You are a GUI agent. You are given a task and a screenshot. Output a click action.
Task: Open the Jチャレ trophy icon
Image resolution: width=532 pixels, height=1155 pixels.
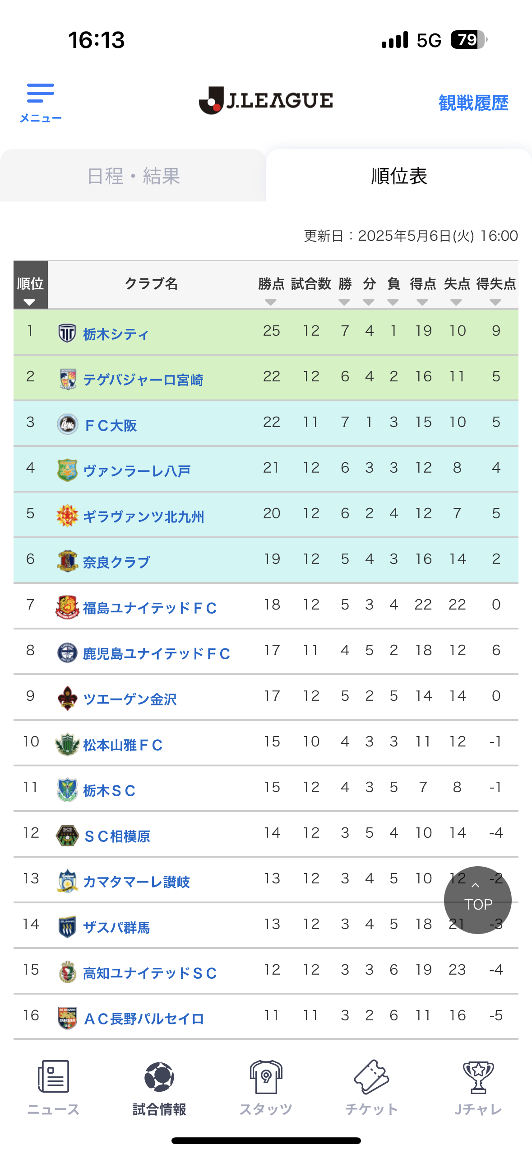478,1077
